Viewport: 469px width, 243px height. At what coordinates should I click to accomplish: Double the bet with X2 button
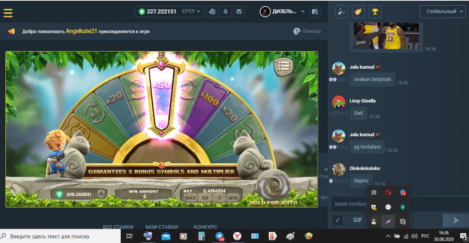pyautogui.click(x=204, y=198)
